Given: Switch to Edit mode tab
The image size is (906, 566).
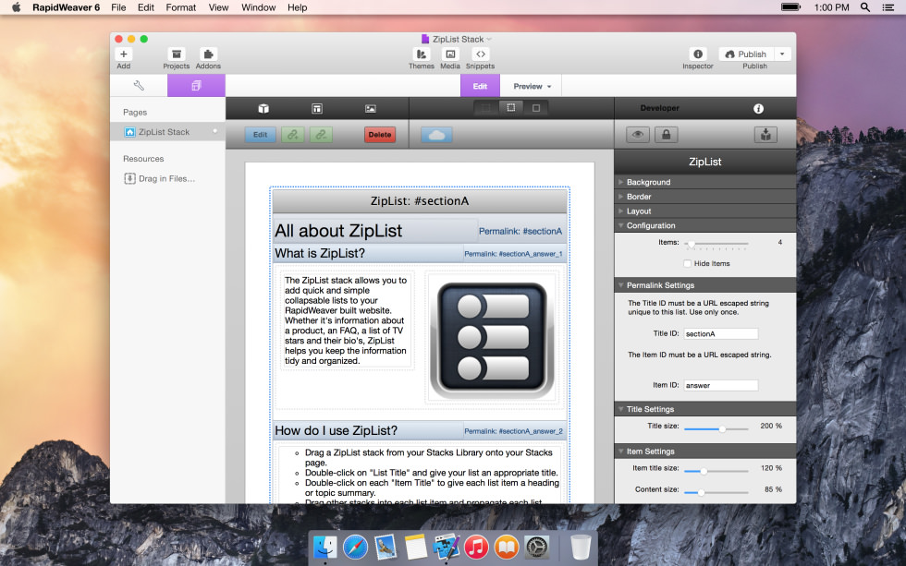Looking at the screenshot, I should click(x=480, y=86).
